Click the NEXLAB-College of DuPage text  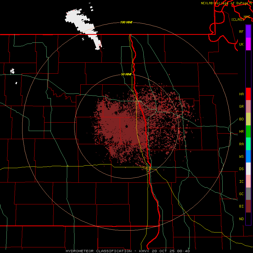coord(225,3)
